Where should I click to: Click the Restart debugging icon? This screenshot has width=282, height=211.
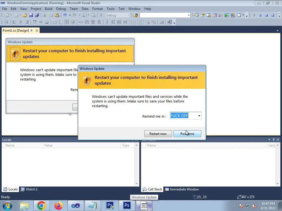pos(273,15)
